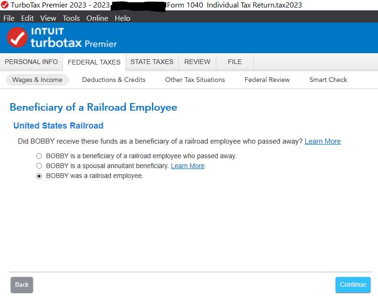378x299 pixels.
Task: Click Learn More beside the beneficiary question
Action: pyautogui.click(x=323, y=141)
